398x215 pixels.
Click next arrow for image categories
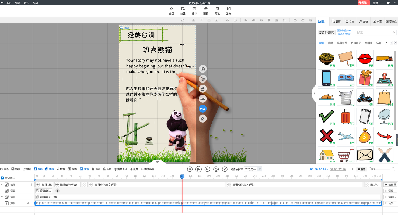(395, 43)
